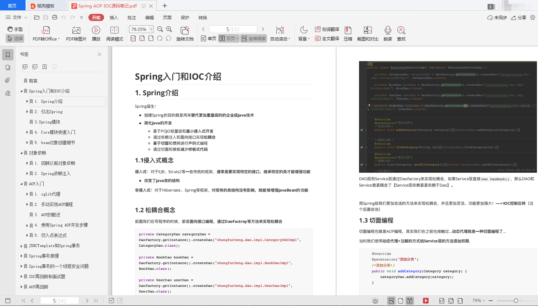Click the 朗读 read-aloud icon
Image resolution: width=538 pixels, height=306 pixels.
(x=388, y=30)
